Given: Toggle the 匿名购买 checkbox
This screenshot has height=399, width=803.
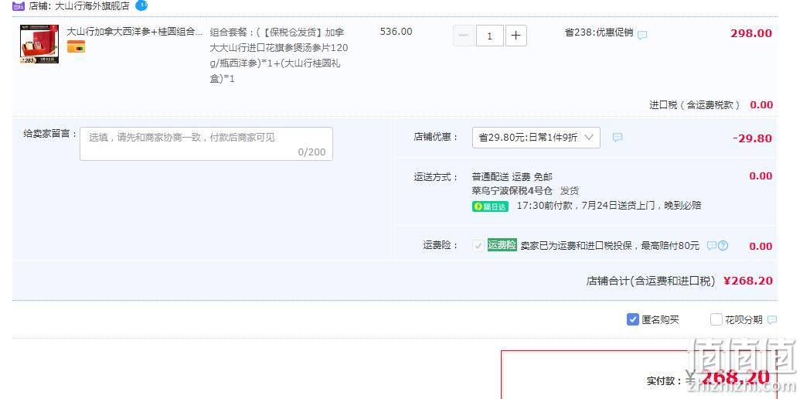Looking at the screenshot, I should (632, 319).
